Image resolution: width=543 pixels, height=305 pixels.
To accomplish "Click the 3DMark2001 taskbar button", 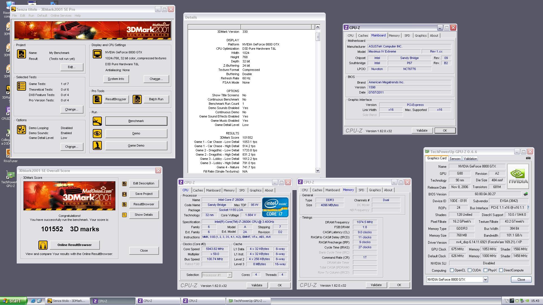I will click(68, 301).
